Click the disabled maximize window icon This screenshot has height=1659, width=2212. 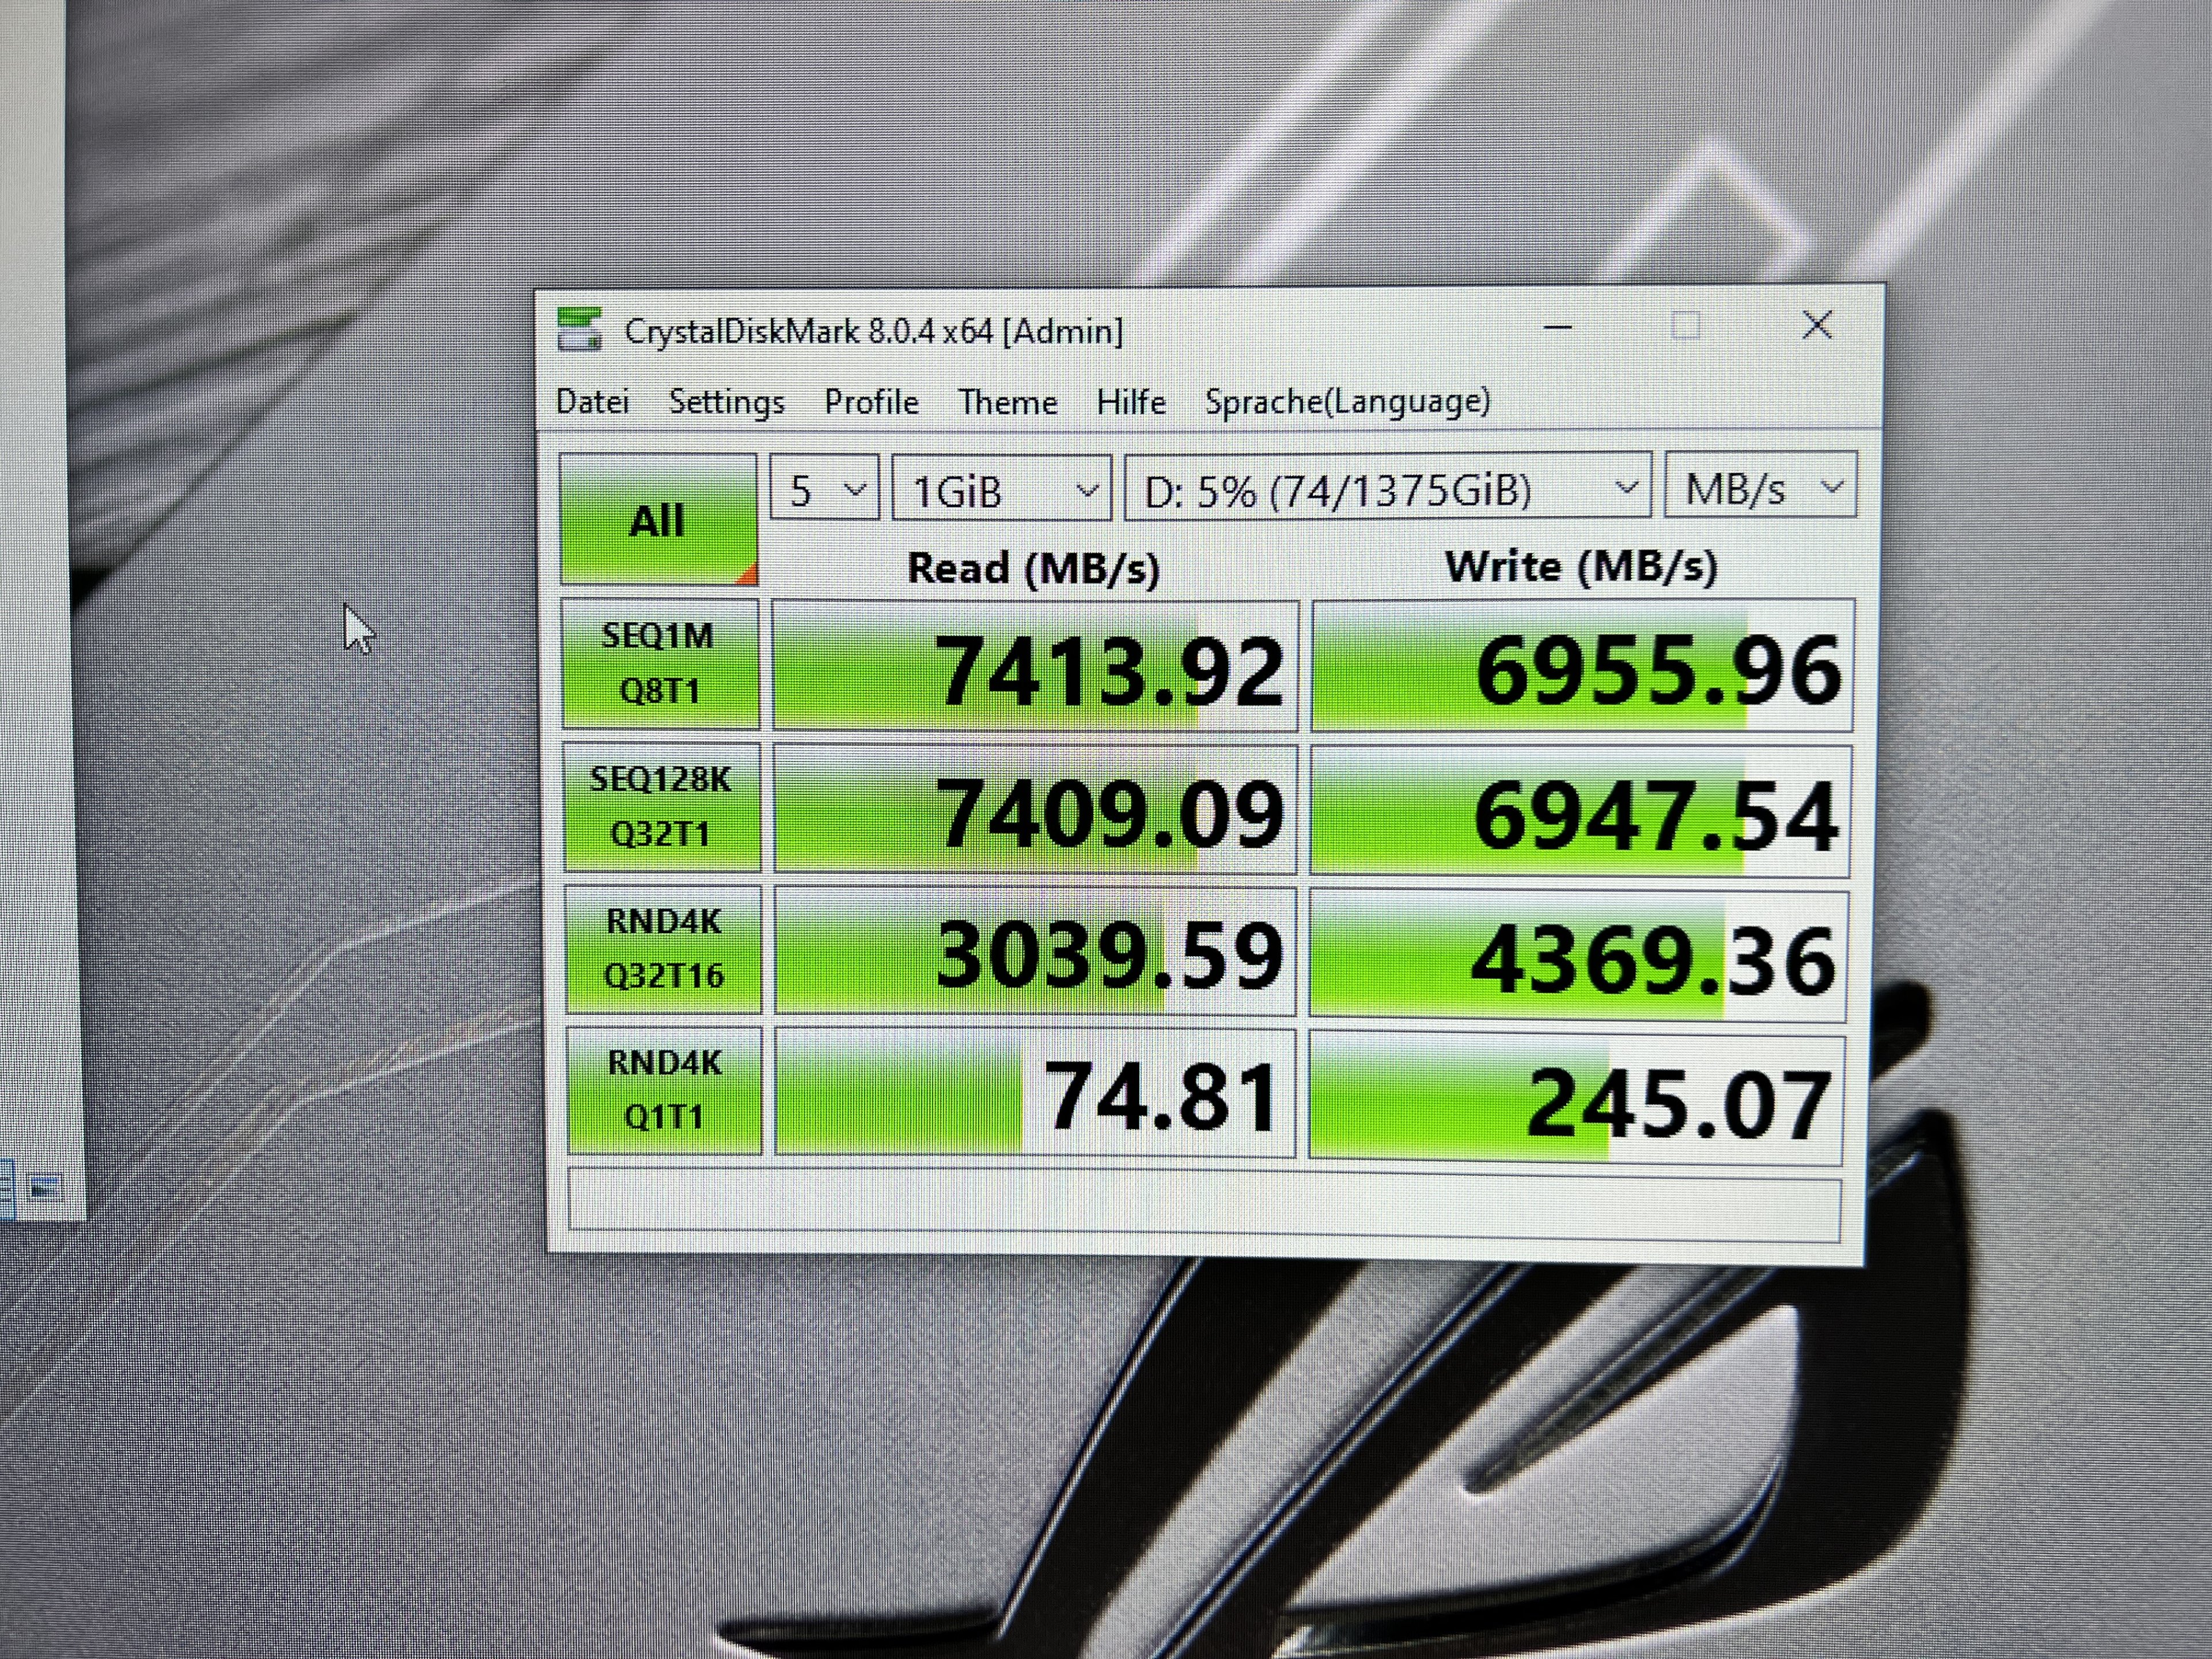point(1686,326)
